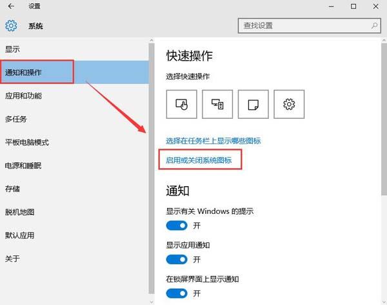This screenshot has width=387, height=305.
Task: Open 应用和功能 settings page
Action: (74, 96)
